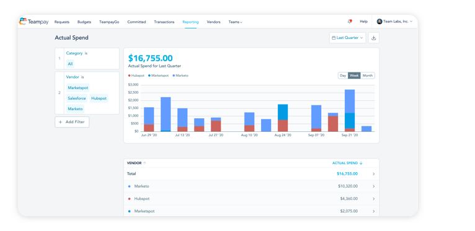Screen dimensions: 475x231
Task: Click the Marketo blue color dot in table
Action: 130,186
